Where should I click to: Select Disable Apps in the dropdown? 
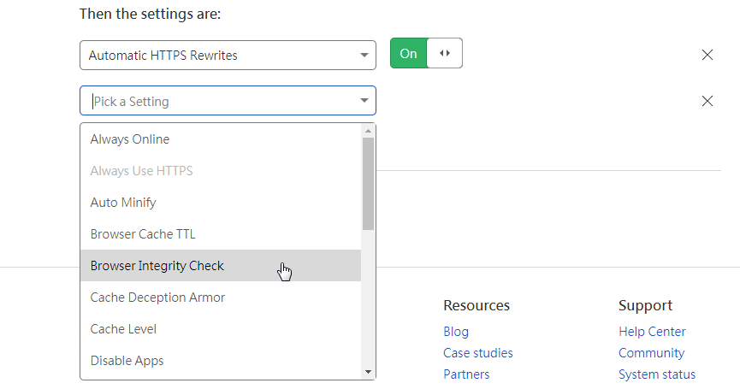[x=221, y=360]
